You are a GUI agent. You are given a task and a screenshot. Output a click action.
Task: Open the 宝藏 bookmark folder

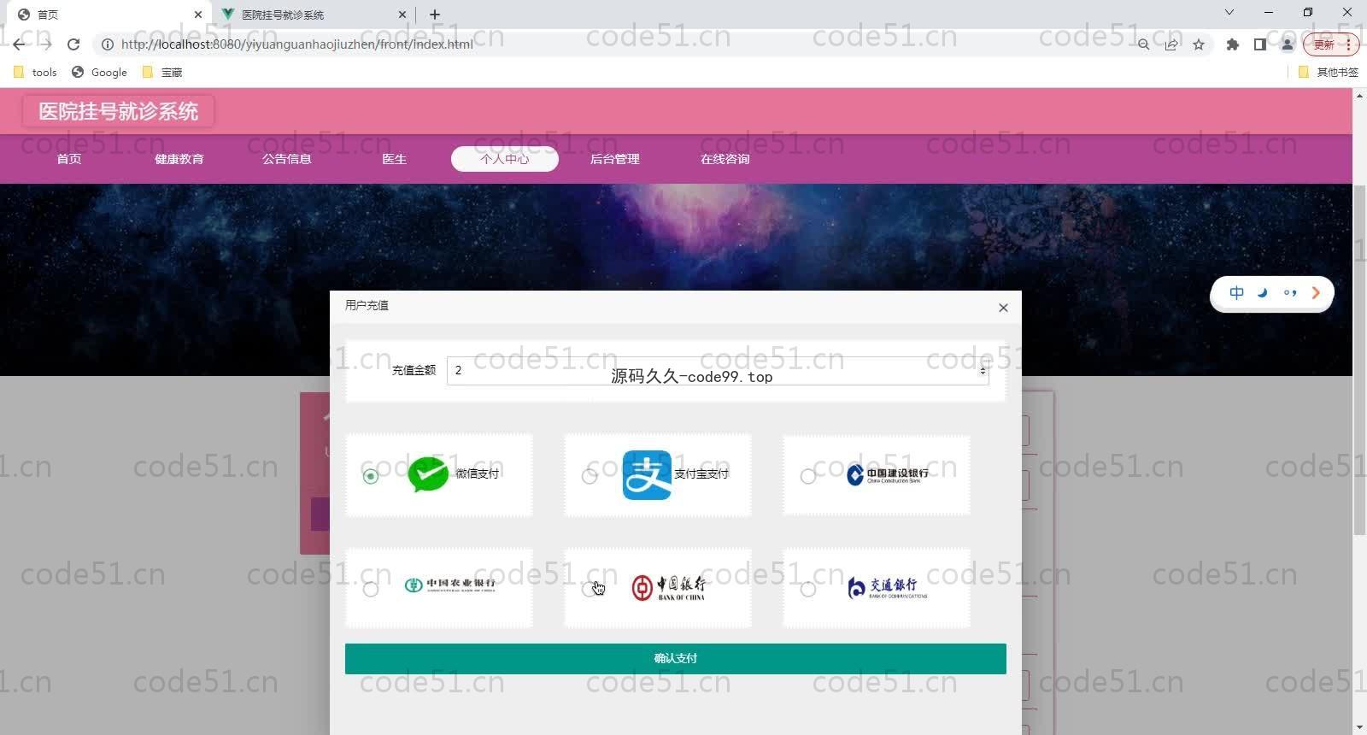coord(162,73)
